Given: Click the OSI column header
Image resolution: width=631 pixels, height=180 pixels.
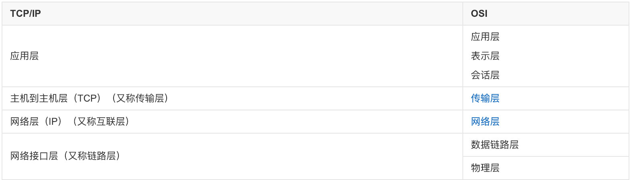Looking at the screenshot, I should pyautogui.click(x=479, y=14).
